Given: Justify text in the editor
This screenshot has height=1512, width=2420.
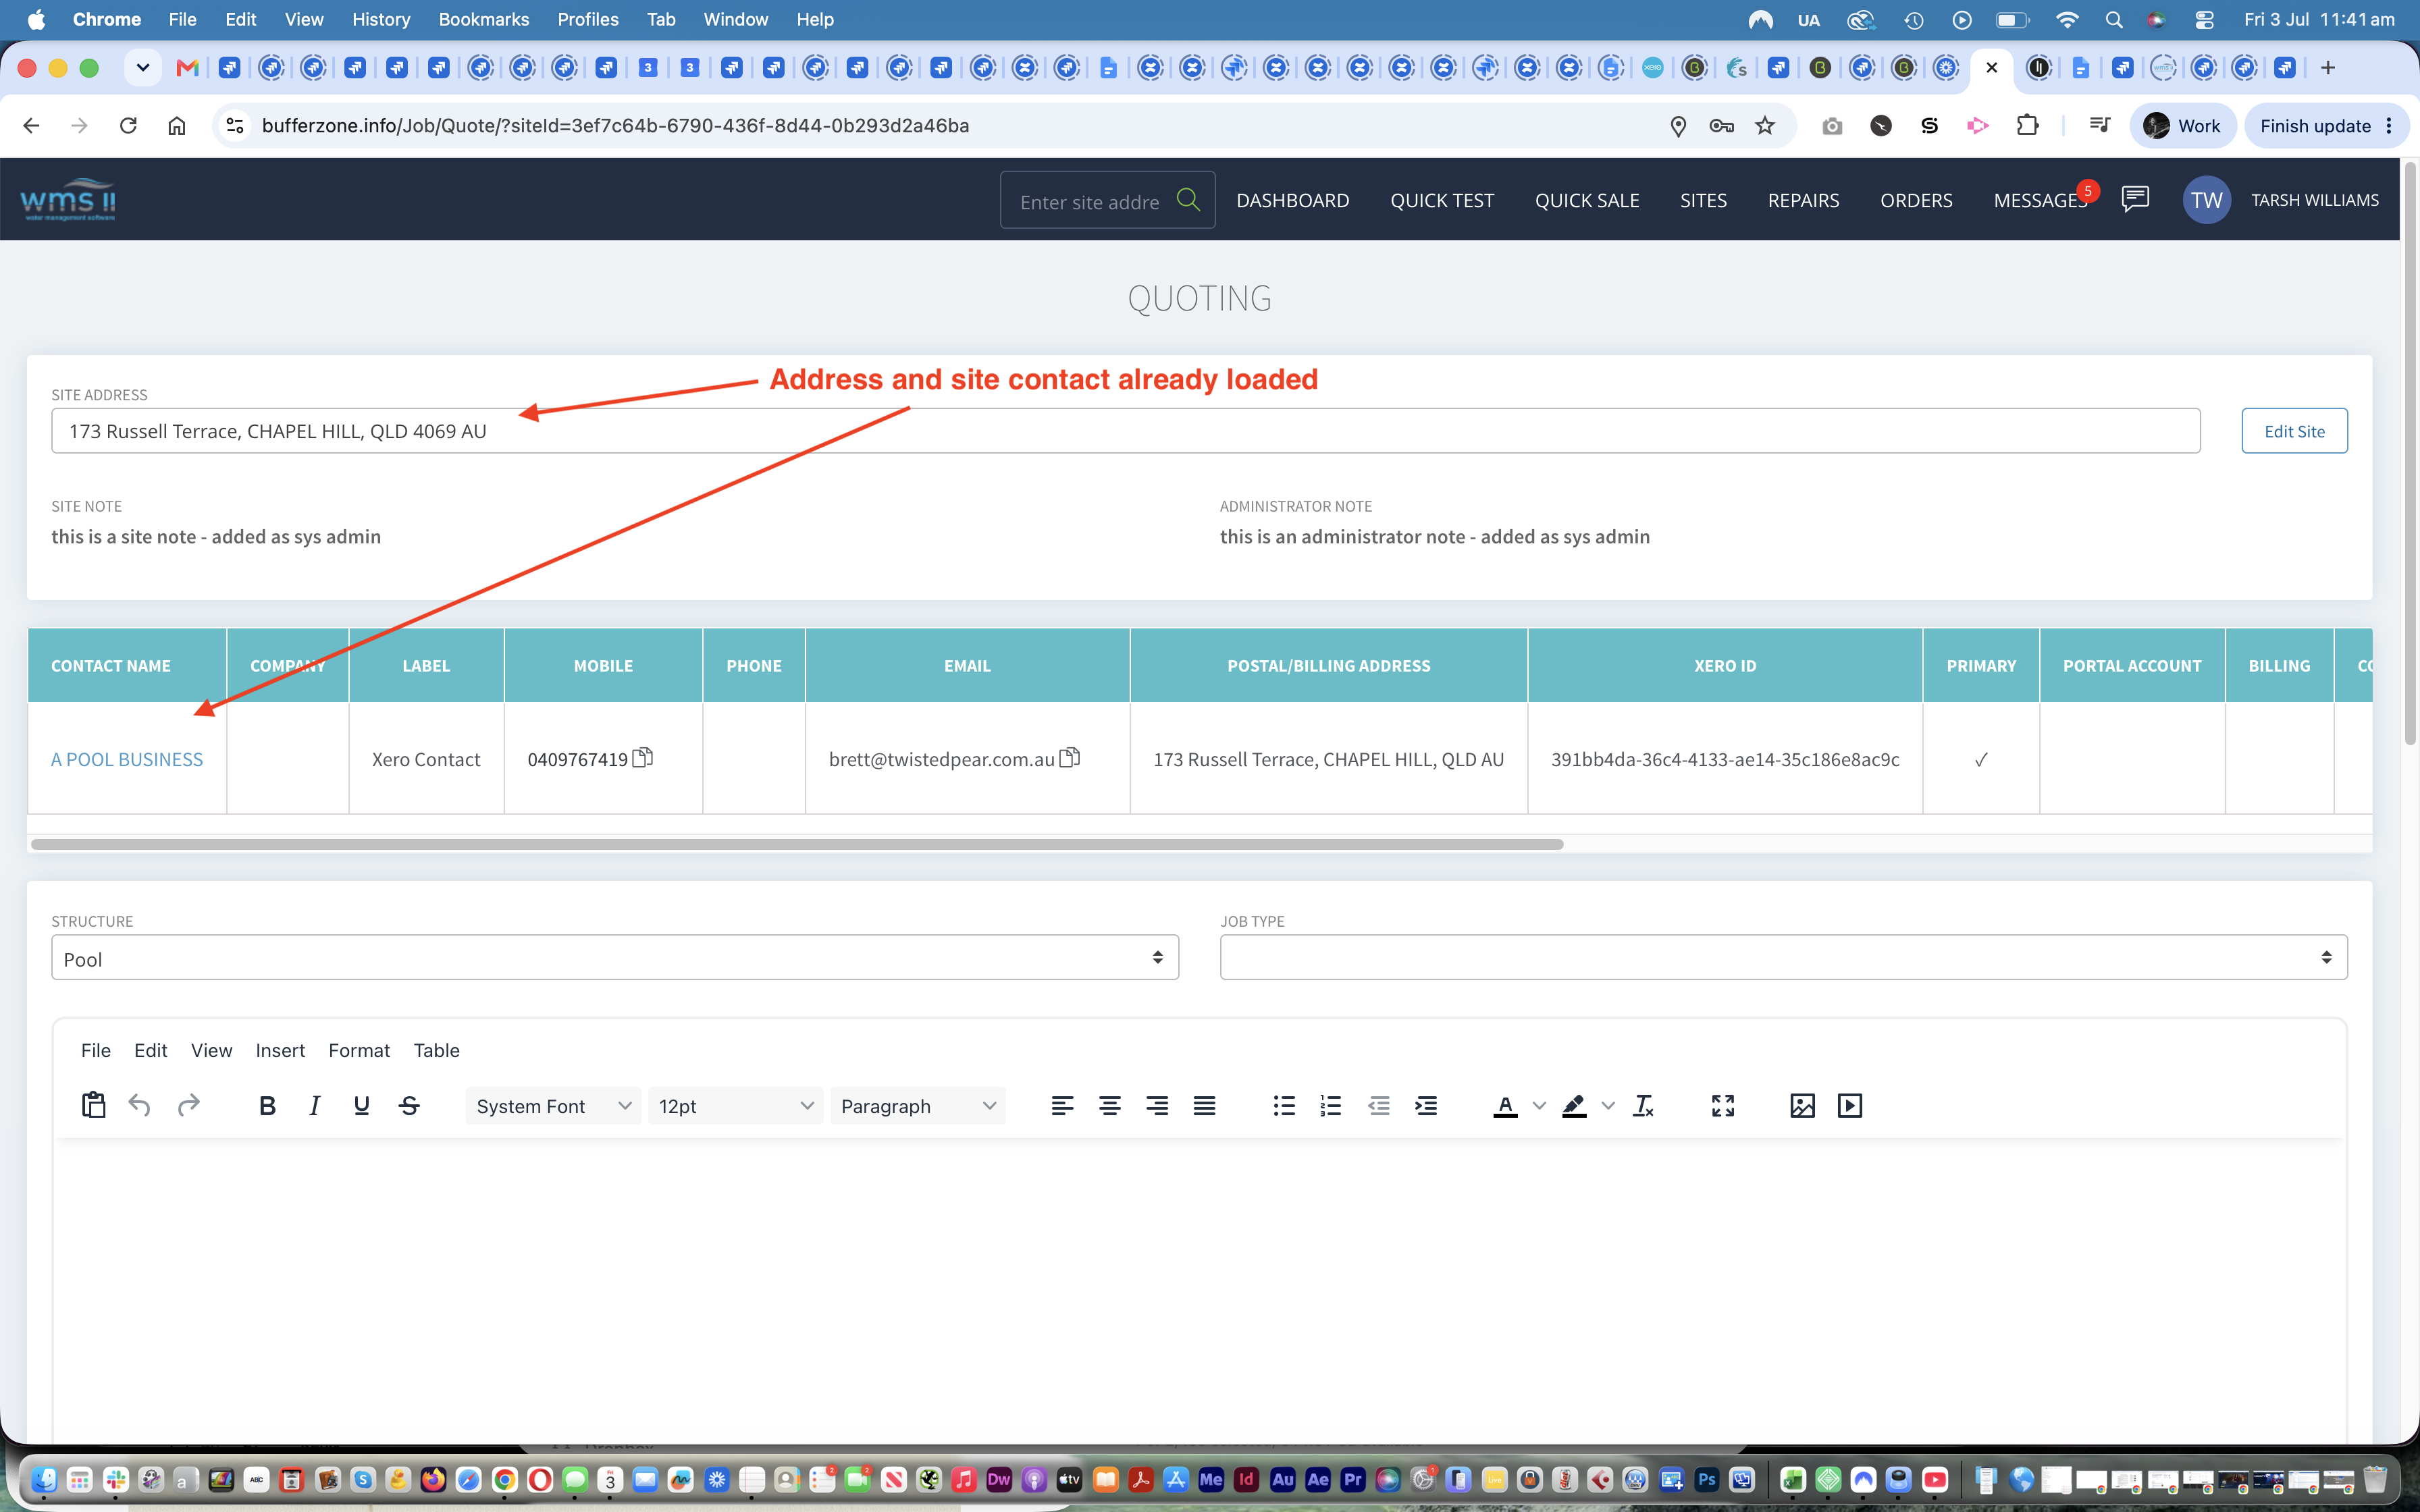Looking at the screenshot, I should pyautogui.click(x=1204, y=1105).
